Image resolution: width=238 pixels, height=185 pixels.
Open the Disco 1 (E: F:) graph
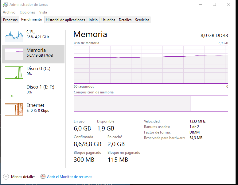pyautogui.click(x=14, y=91)
